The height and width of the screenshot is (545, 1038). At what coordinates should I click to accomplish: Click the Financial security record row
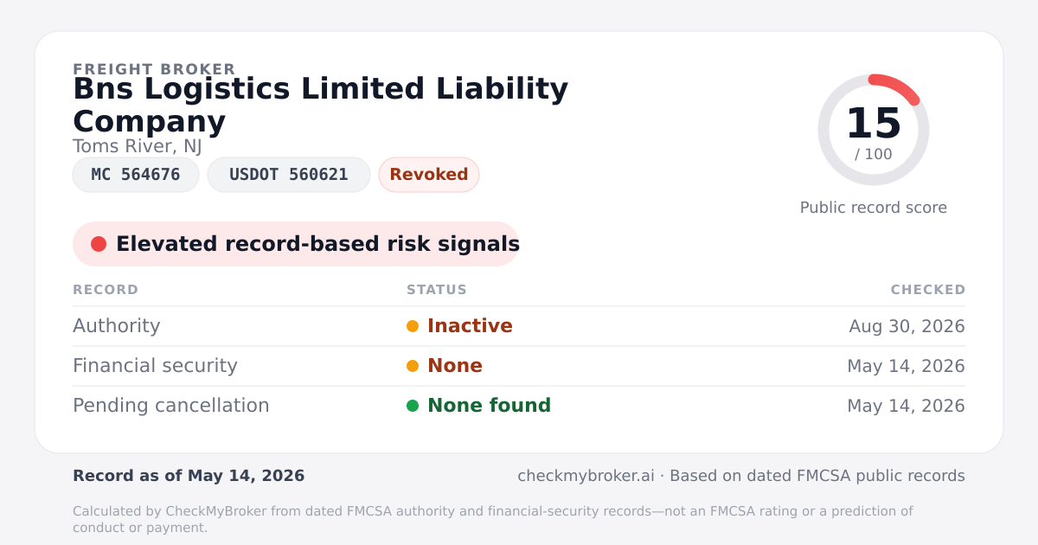(519, 366)
